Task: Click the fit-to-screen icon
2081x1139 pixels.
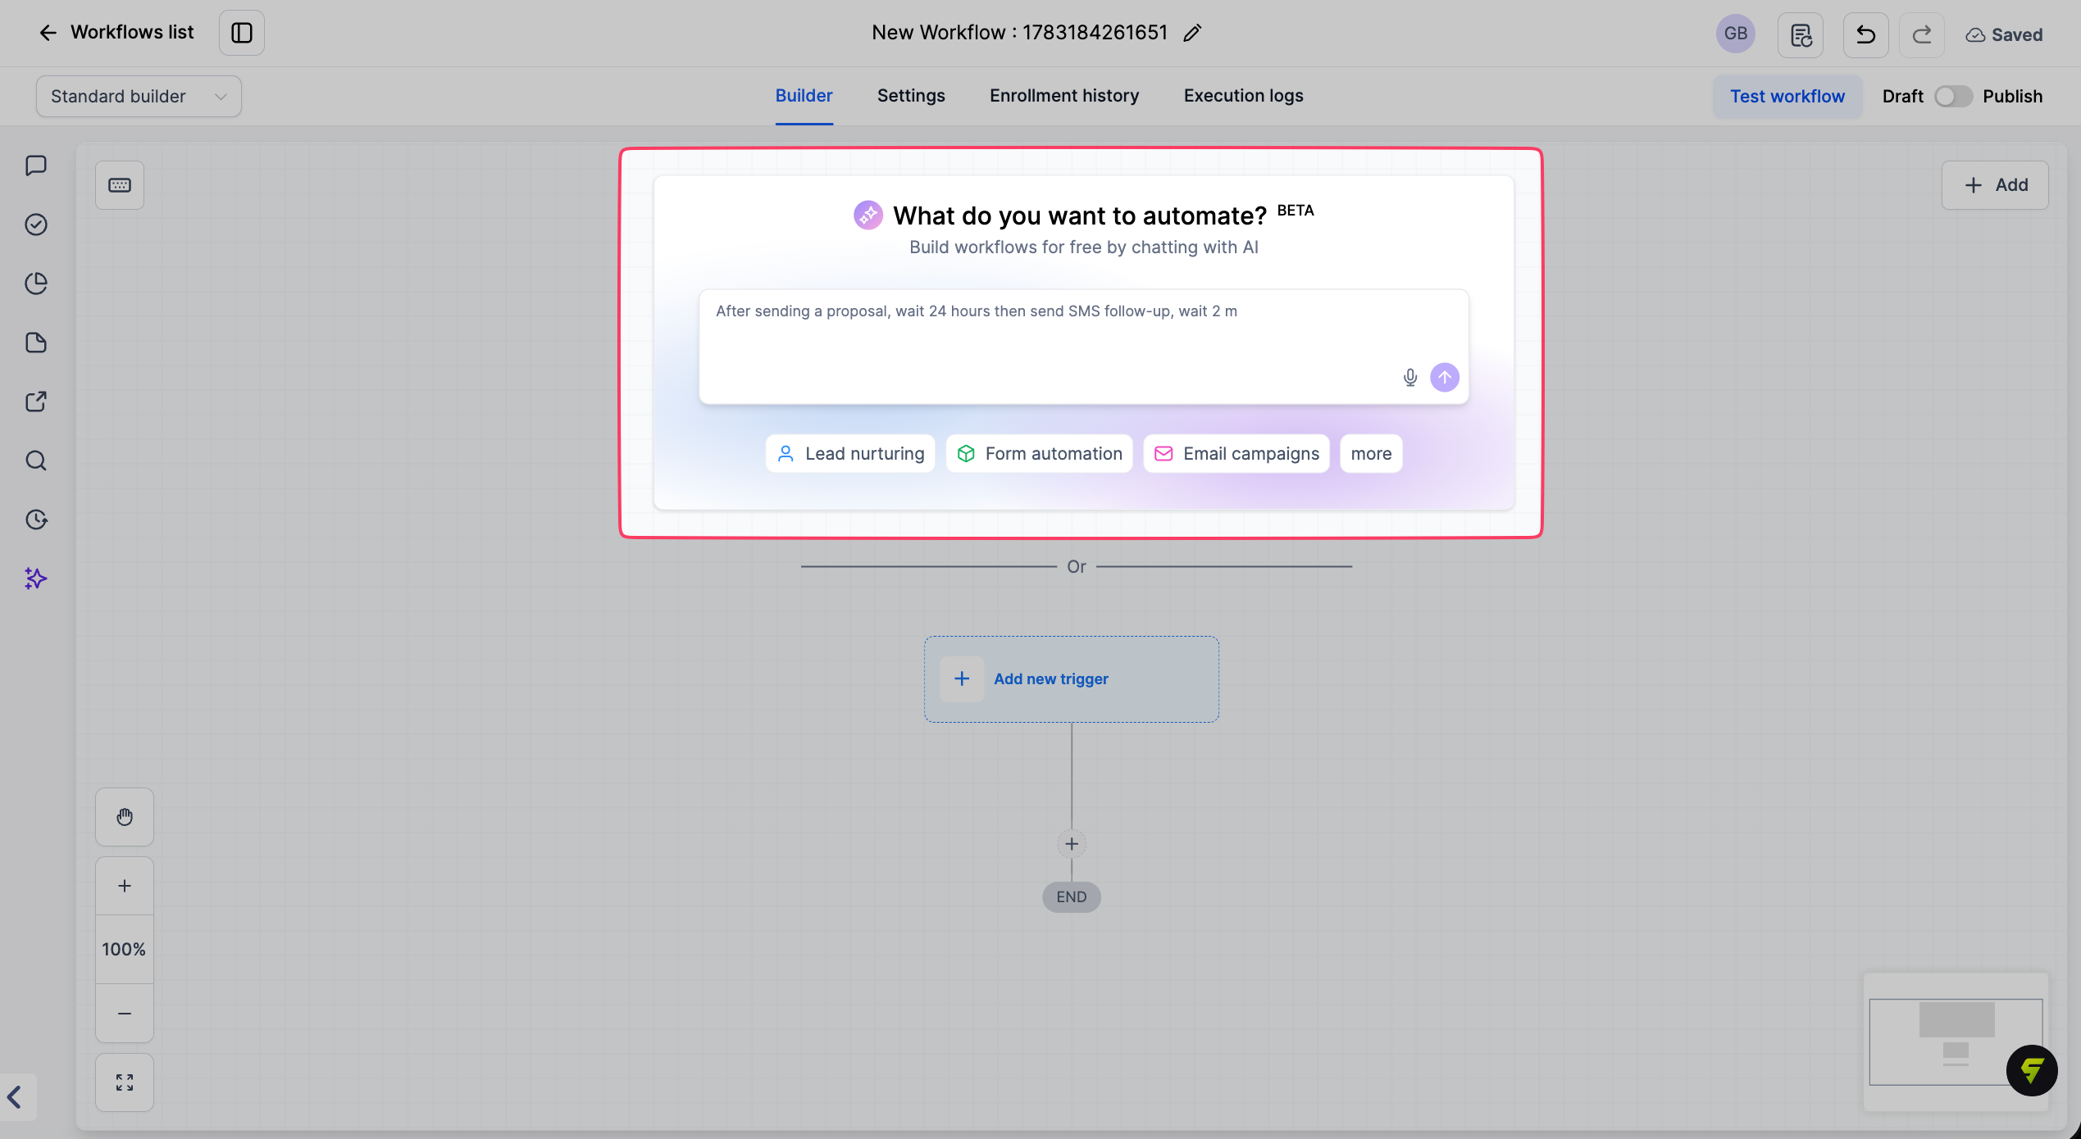Action: tap(125, 1082)
